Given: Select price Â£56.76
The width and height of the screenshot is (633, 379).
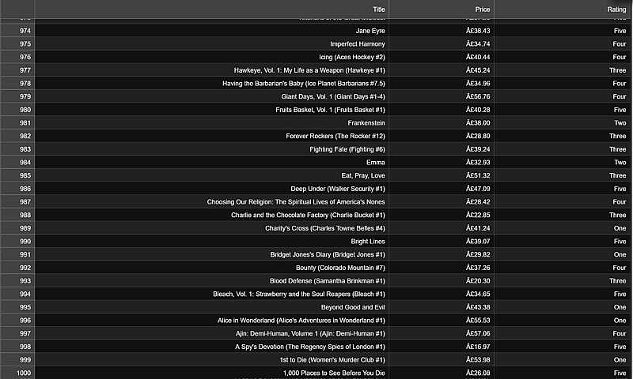Looking at the screenshot, I should tap(442, 96).
